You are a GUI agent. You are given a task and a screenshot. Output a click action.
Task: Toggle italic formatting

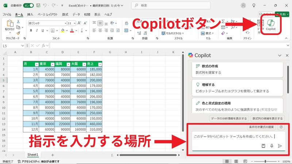coord(37,31)
